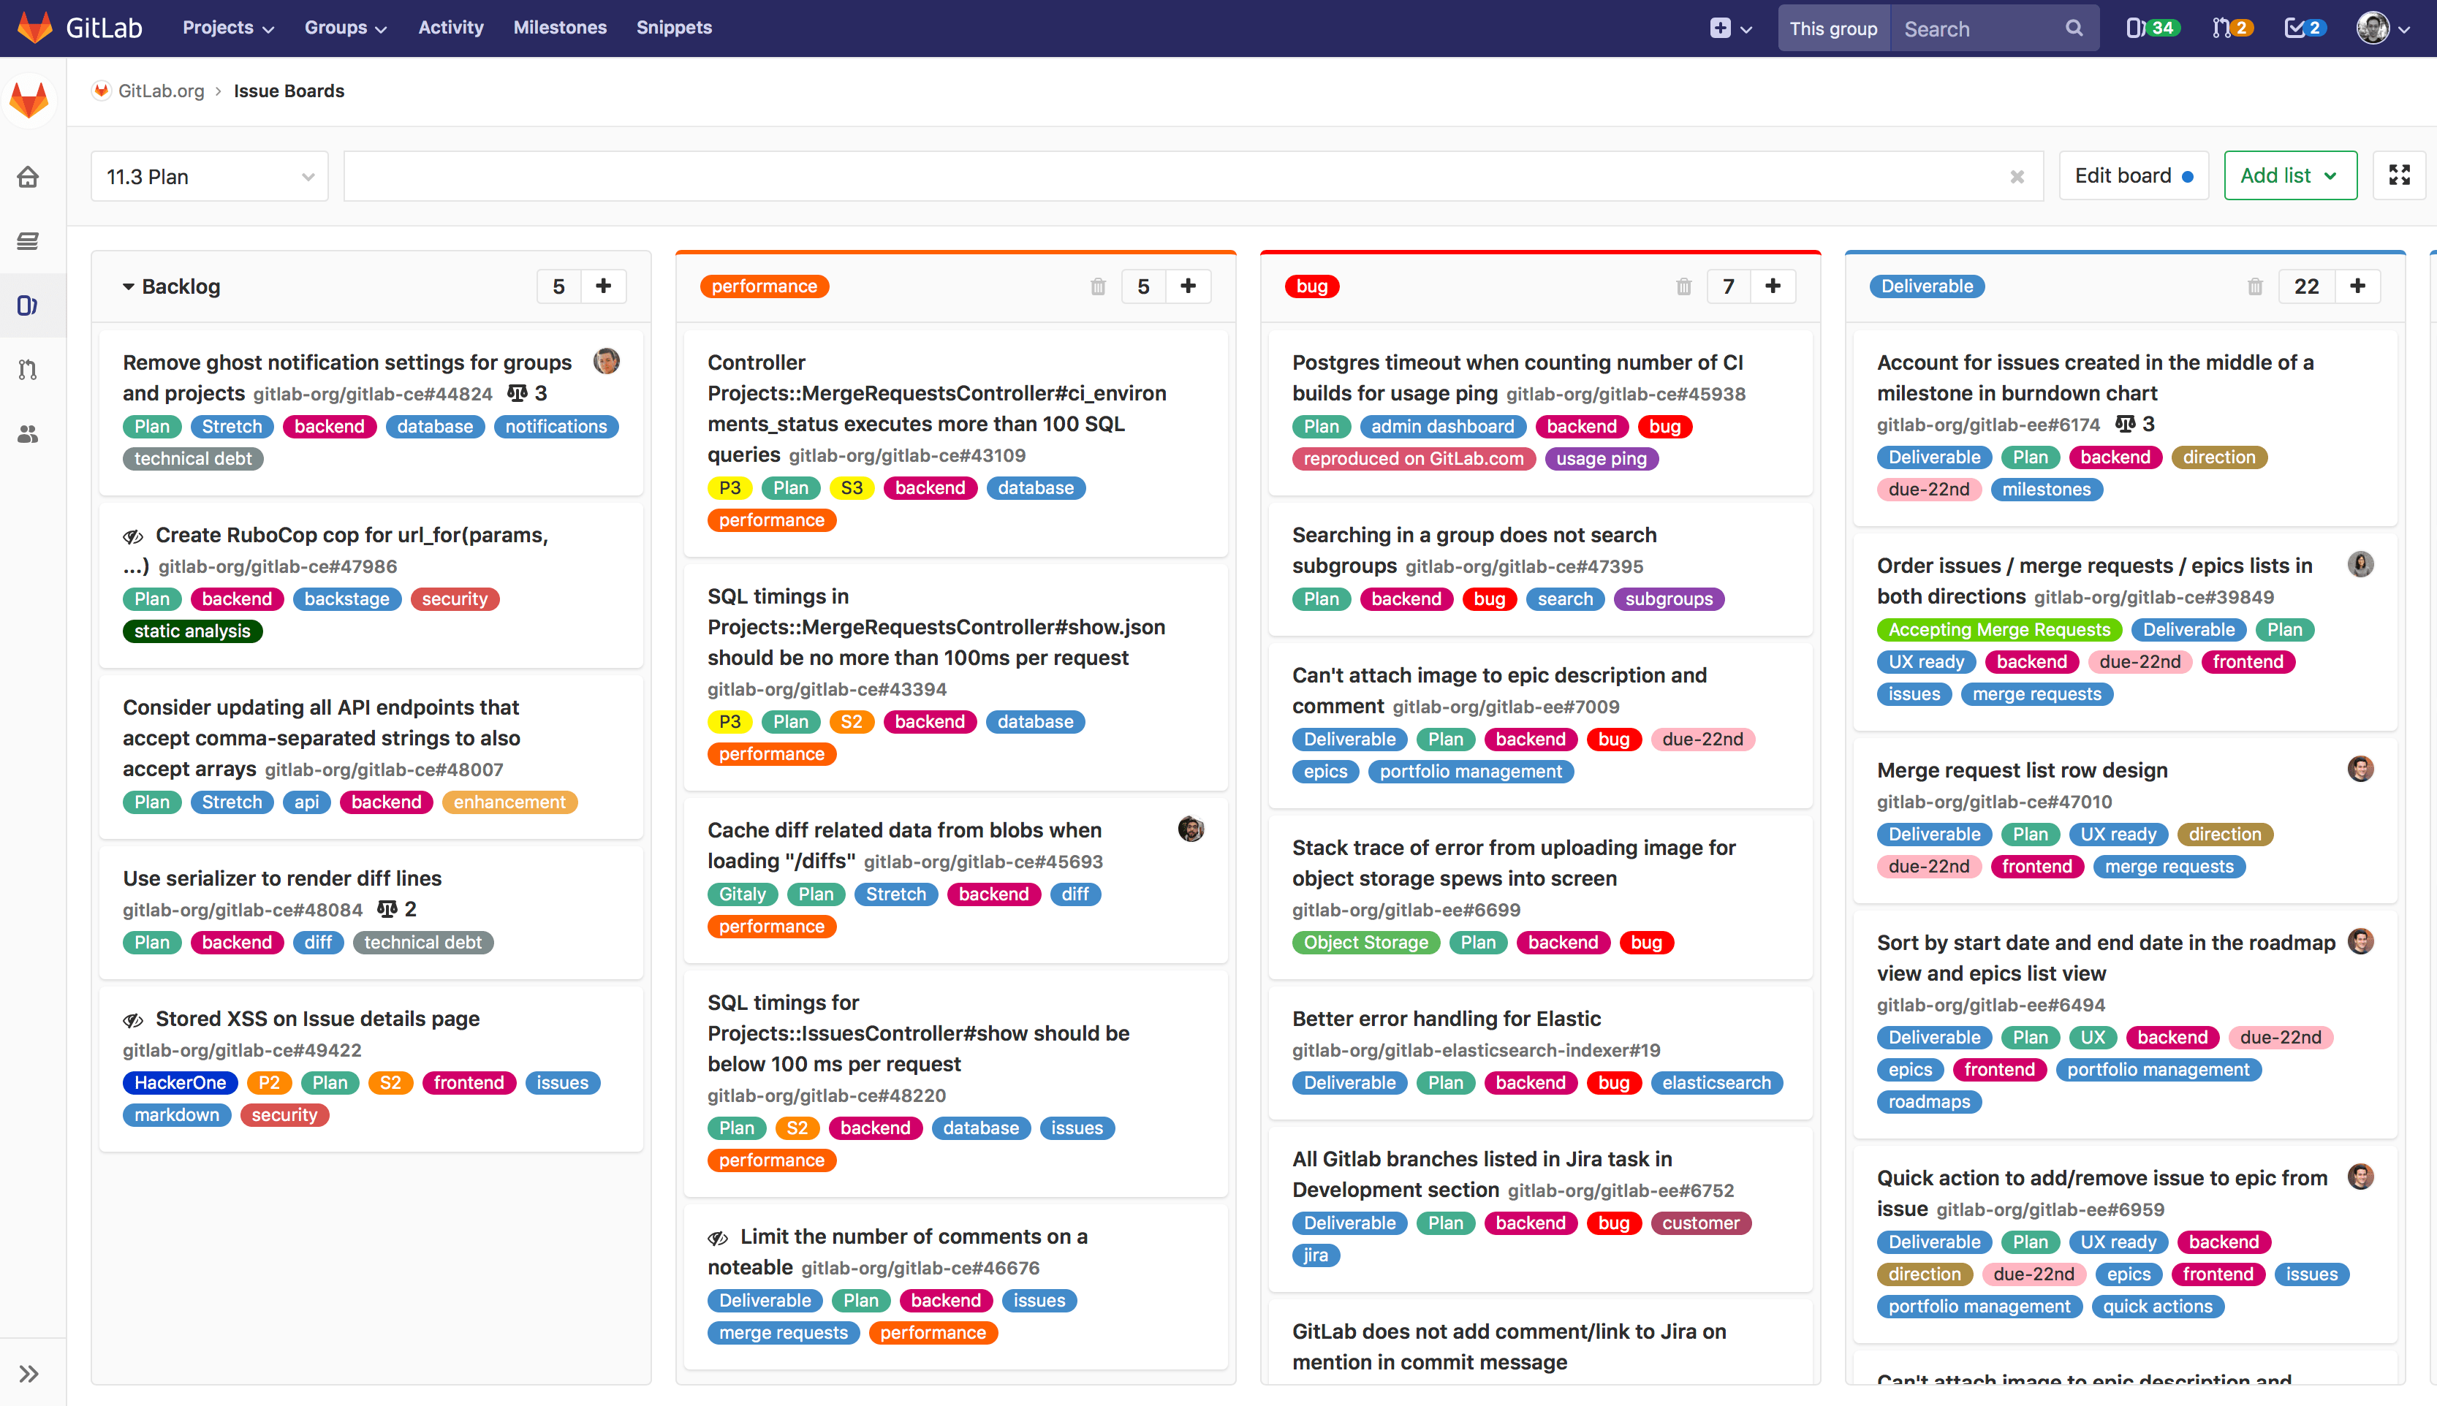The image size is (2437, 1406).
Task: Open the Activity menu item
Action: [450, 27]
